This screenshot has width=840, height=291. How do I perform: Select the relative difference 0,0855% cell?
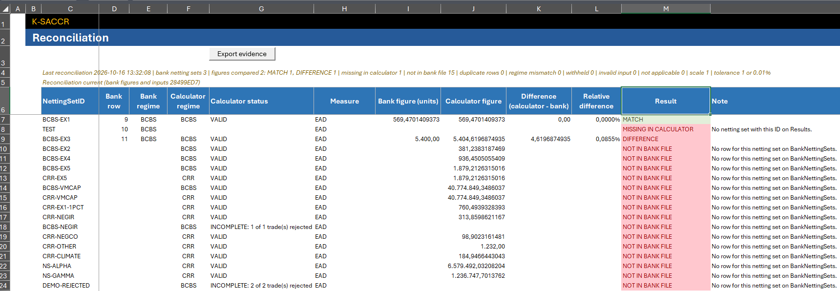[596, 139]
